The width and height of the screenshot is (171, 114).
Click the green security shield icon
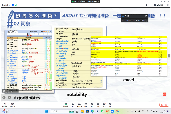pyautogui.click(x=13, y=5)
